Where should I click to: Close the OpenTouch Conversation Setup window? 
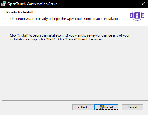coord(143,4)
